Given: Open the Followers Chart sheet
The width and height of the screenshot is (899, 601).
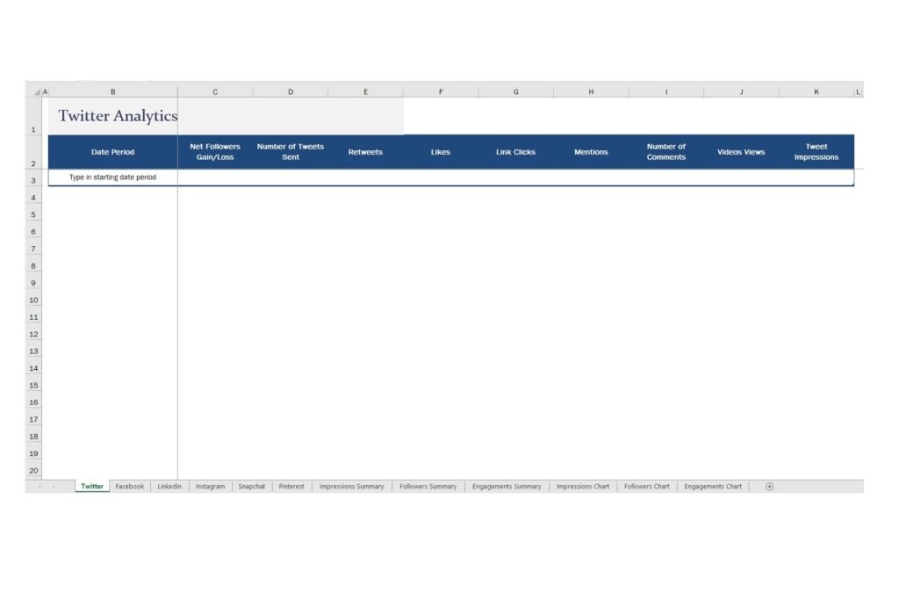Looking at the screenshot, I should 646,486.
